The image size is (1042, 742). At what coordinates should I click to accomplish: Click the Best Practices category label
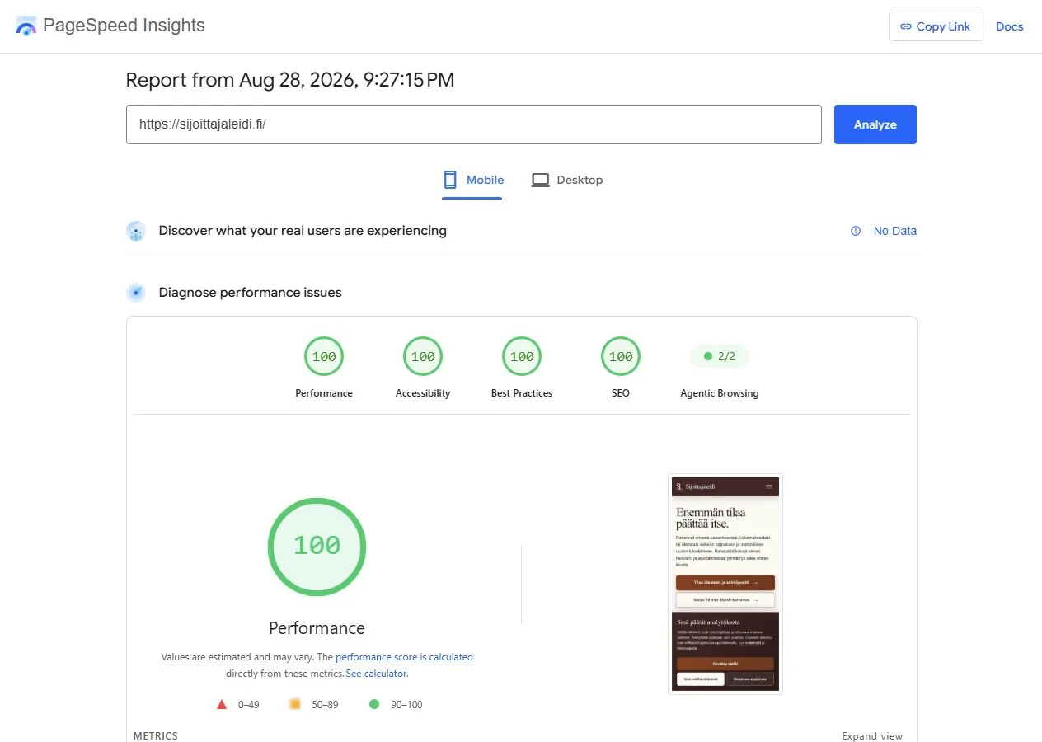(x=522, y=393)
